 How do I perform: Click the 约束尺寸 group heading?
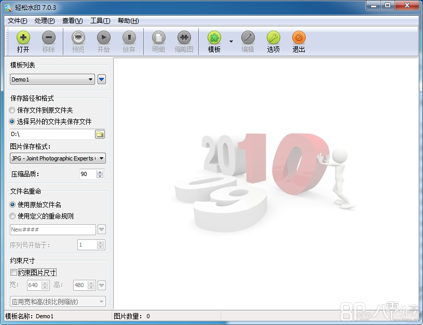(22, 261)
